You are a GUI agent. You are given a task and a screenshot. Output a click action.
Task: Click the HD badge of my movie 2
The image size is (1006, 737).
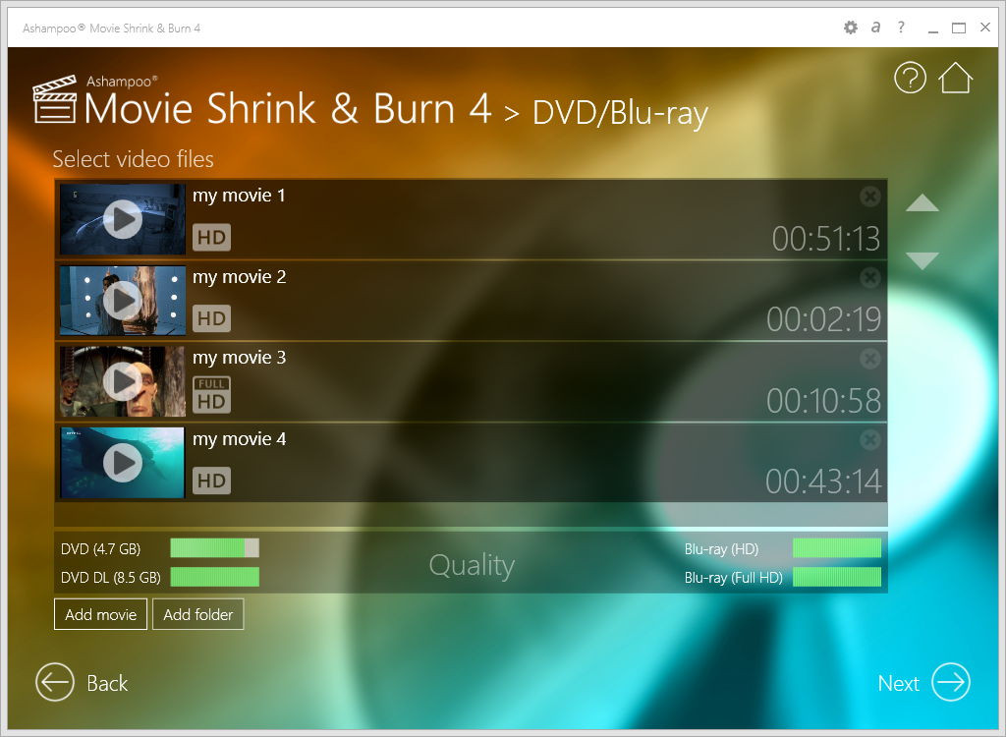tap(212, 318)
